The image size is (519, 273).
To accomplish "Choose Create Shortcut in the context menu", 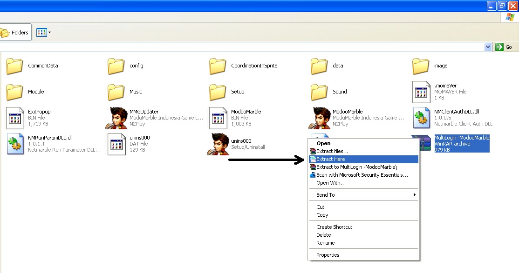I will click(x=363, y=227).
